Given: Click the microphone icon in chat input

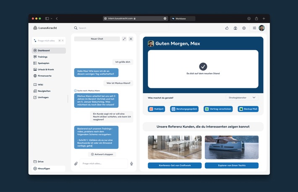Looking at the screenshot, I should (131, 164).
